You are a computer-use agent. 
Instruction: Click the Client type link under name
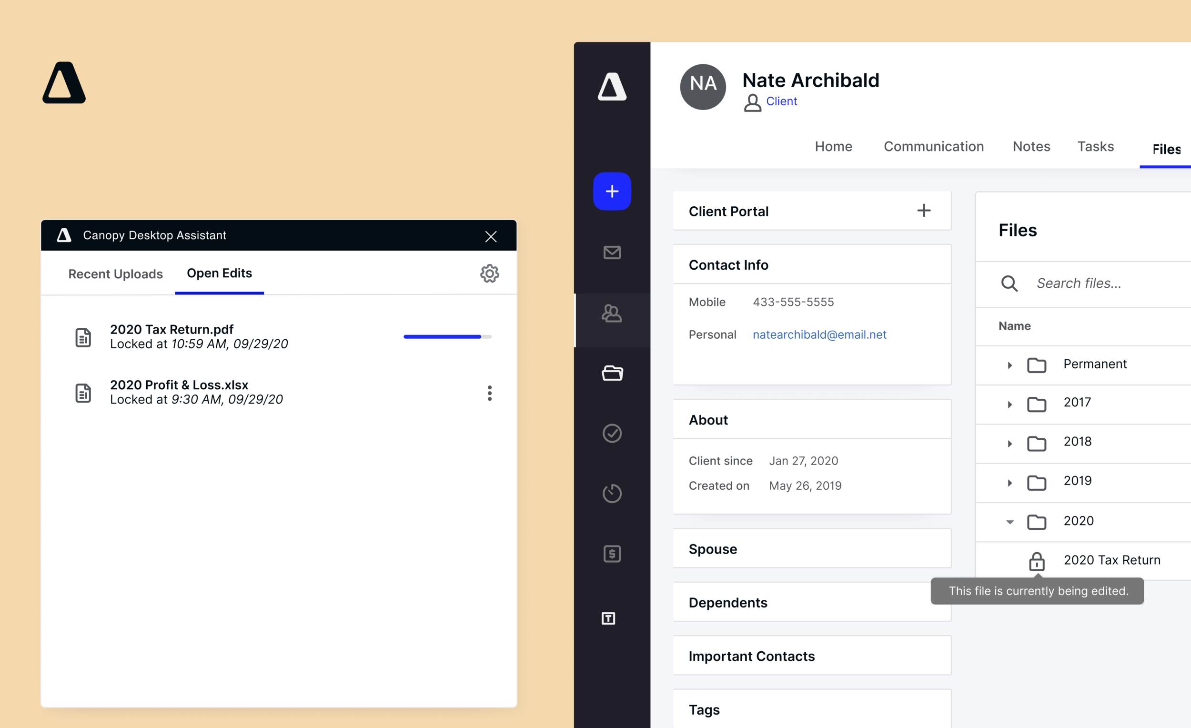[x=781, y=101]
